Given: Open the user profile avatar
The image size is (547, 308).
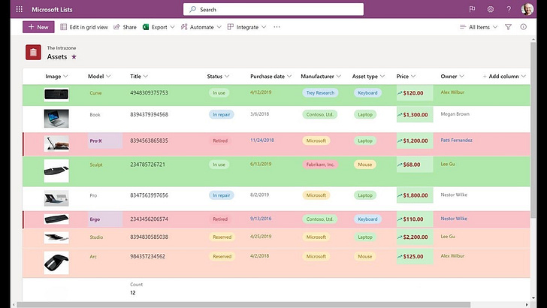Looking at the screenshot, I should pyautogui.click(x=527, y=10).
